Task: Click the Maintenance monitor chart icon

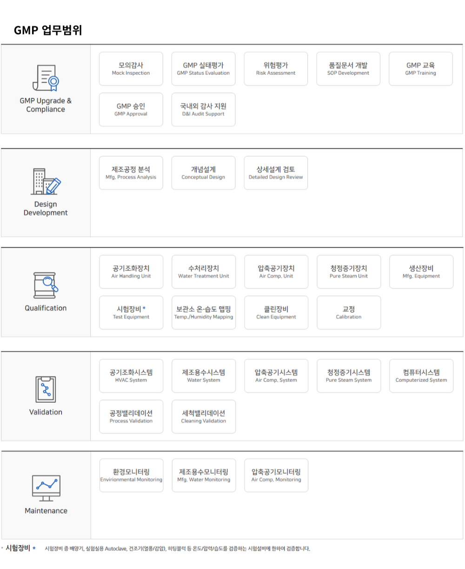Action: (x=46, y=488)
